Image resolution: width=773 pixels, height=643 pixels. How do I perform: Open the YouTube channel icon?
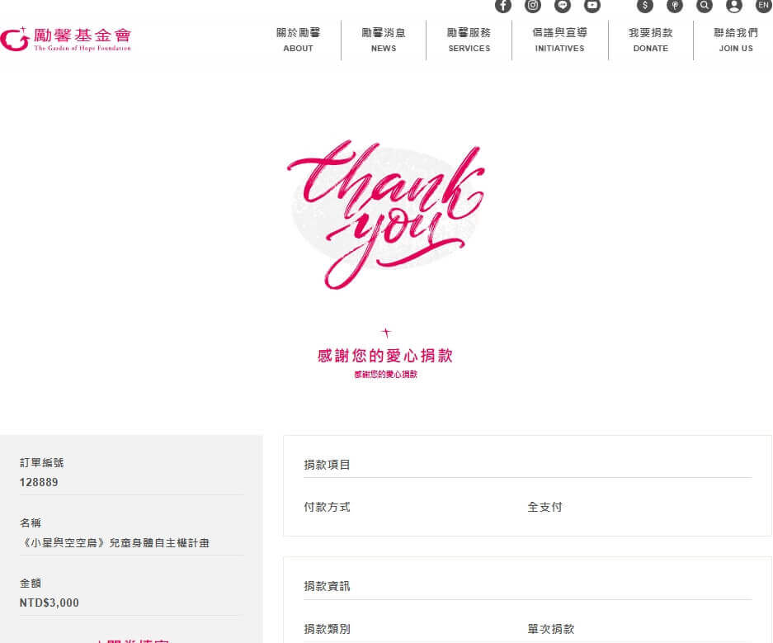(x=592, y=6)
